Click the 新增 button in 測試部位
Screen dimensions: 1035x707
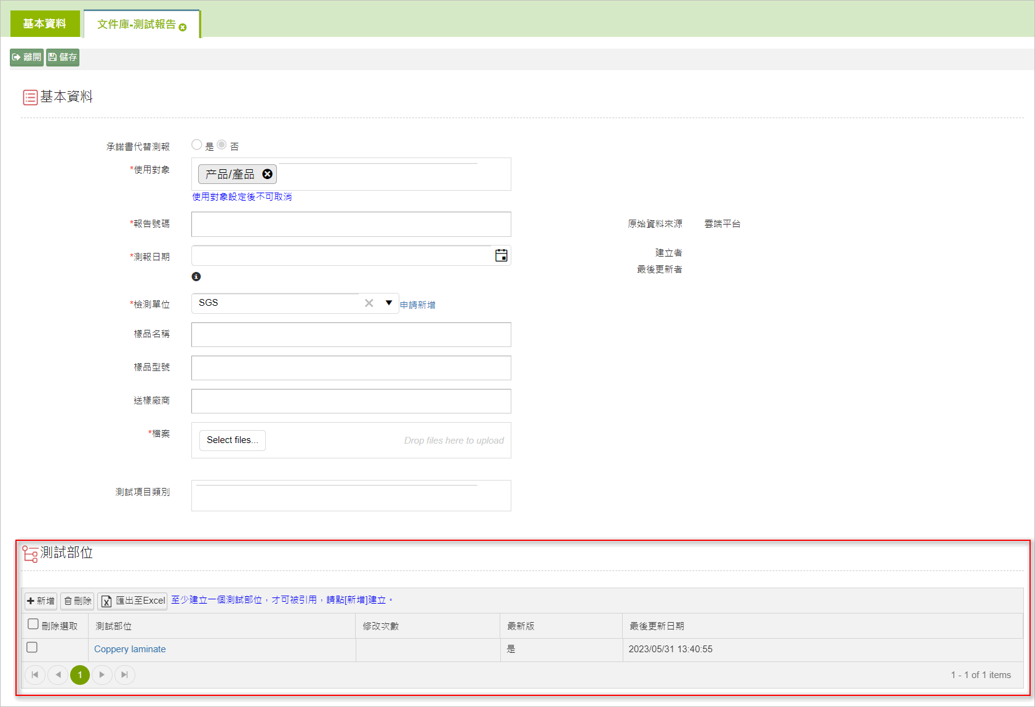click(41, 601)
